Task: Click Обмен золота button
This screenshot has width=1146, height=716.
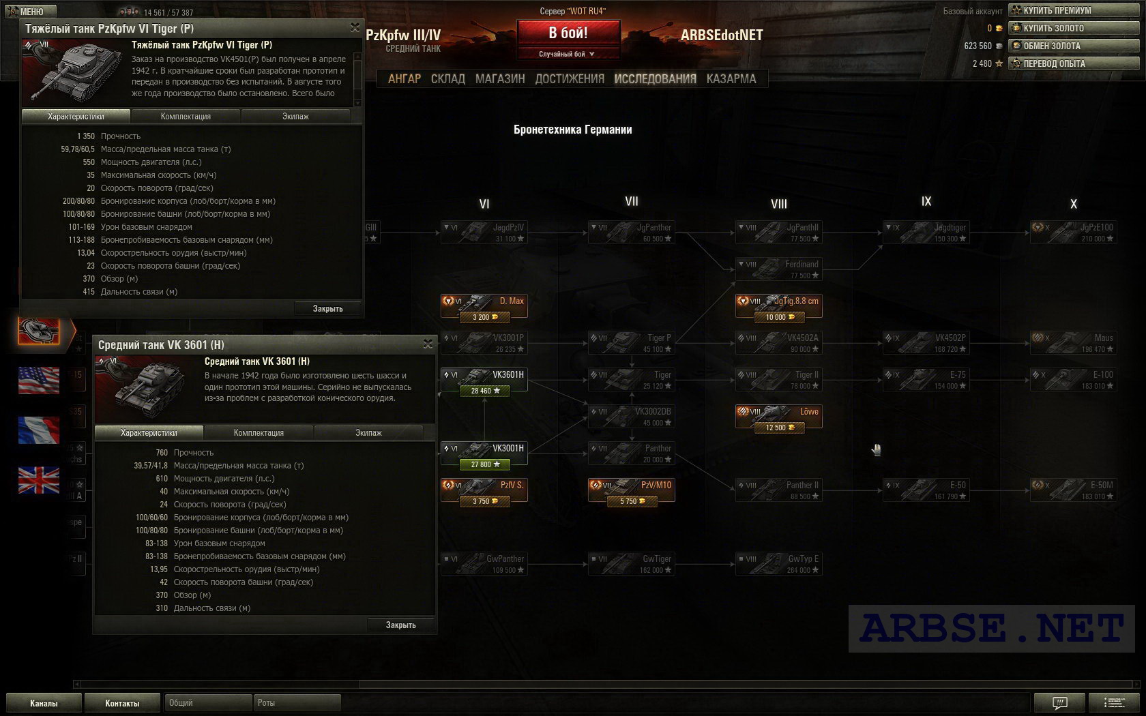Action: click(1074, 46)
